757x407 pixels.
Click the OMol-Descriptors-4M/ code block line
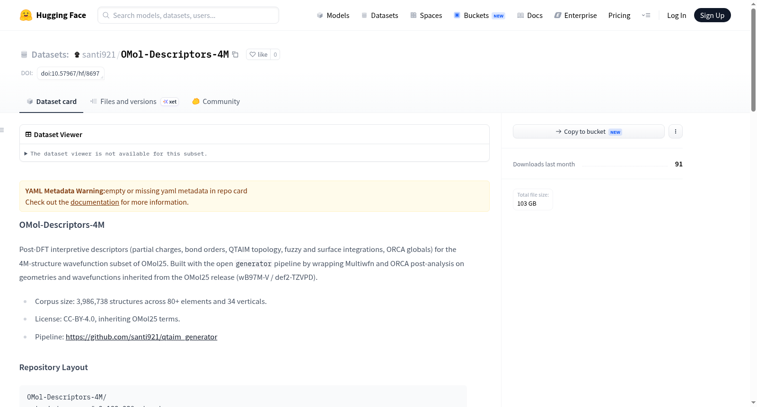pyautogui.click(x=67, y=397)
